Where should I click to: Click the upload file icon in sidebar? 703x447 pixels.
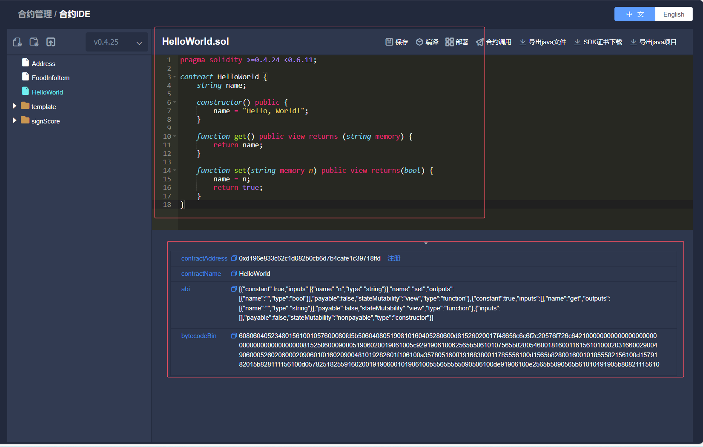tap(51, 42)
